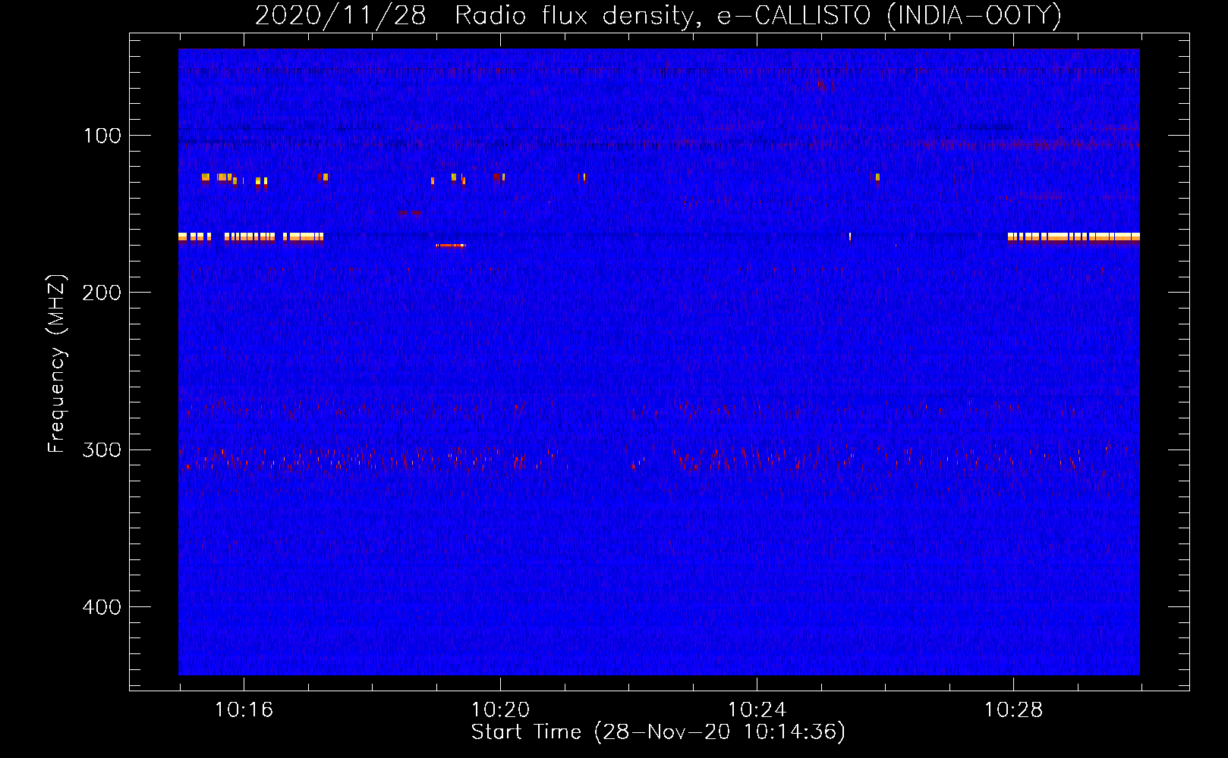Click the 200 frequency tick label
This screenshot has height=758, width=1228.
click(x=102, y=293)
